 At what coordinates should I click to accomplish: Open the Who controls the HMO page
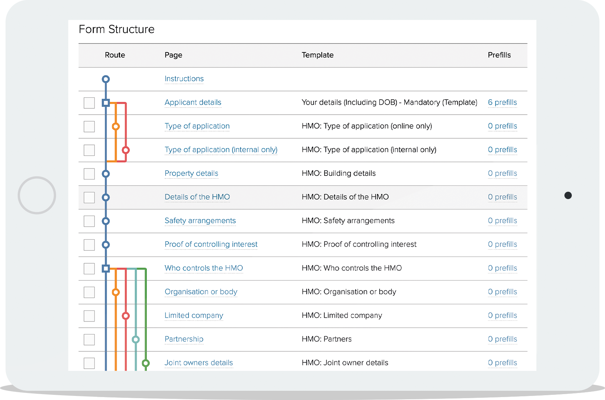204,268
